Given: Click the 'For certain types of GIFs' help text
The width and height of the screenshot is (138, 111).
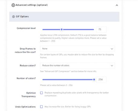Looking at the screenshot, I should (x=77, y=56).
